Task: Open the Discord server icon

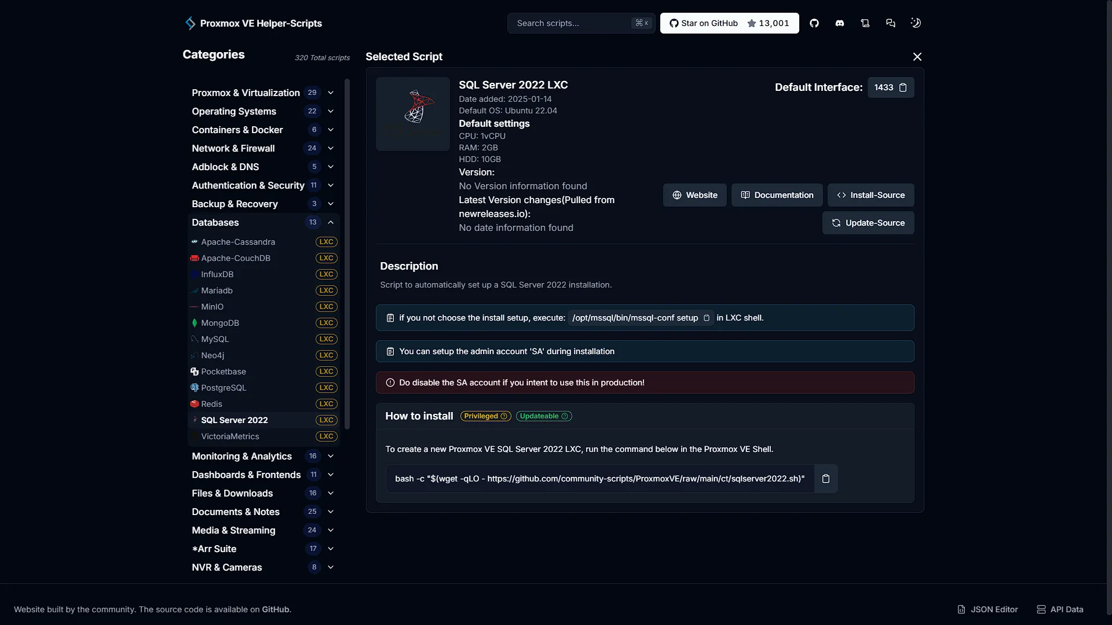Action: click(840, 23)
